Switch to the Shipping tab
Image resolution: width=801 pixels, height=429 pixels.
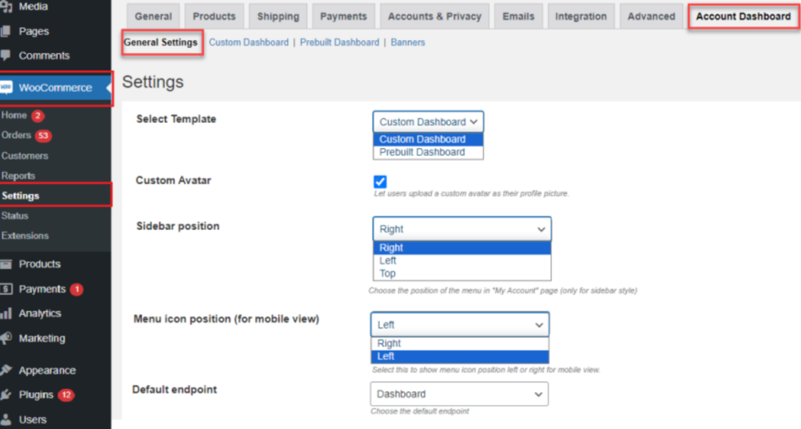pos(278,16)
